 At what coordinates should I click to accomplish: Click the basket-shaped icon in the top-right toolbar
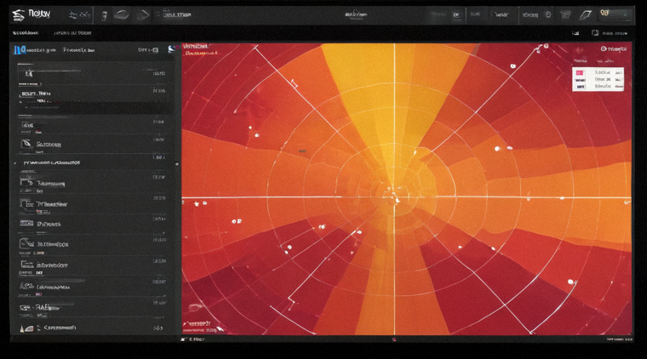coord(565,15)
